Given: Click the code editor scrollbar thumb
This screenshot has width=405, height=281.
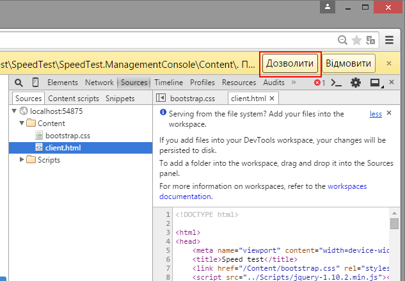Looking at the screenshot, I should [x=394, y=223].
